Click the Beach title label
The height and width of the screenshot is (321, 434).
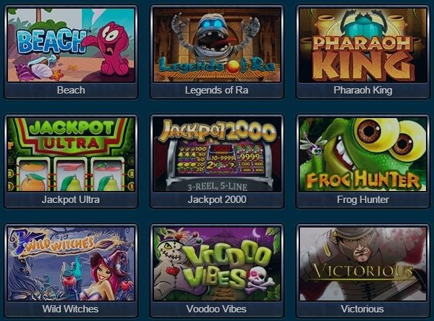(x=71, y=90)
